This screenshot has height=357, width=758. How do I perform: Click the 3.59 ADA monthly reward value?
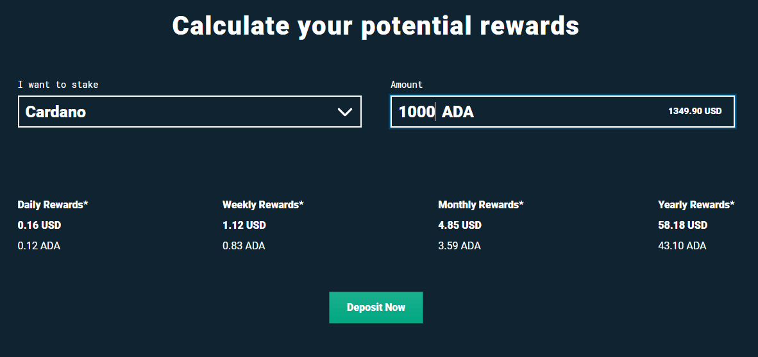(459, 245)
